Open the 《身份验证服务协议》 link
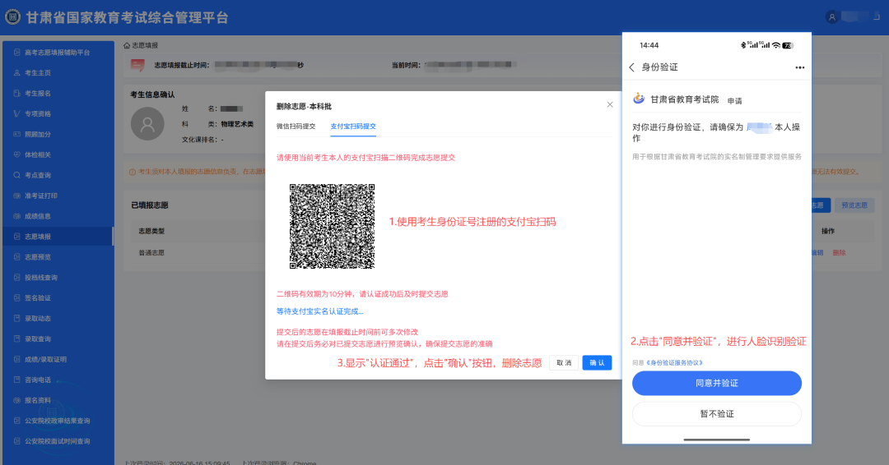Screen dimensions: 889x465 674,362
